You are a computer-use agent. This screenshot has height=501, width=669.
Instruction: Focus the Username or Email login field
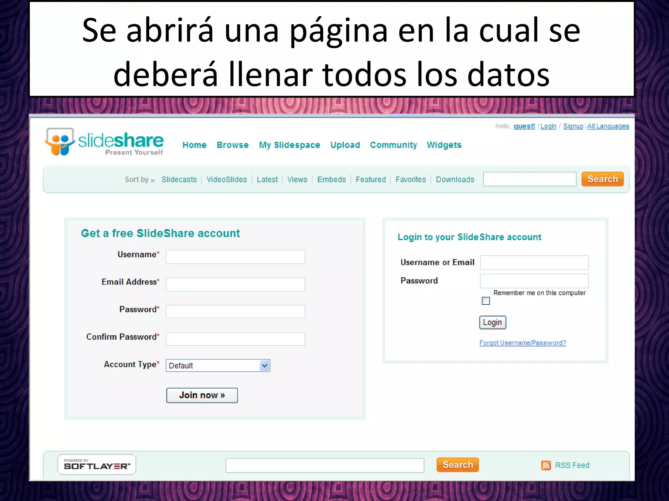click(534, 263)
